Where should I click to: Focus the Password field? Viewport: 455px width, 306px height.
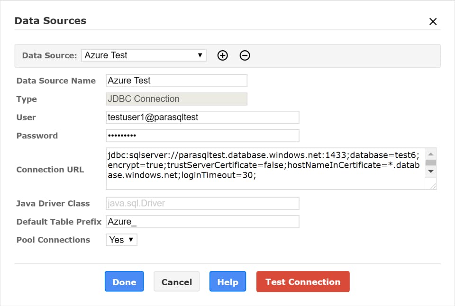click(202, 136)
